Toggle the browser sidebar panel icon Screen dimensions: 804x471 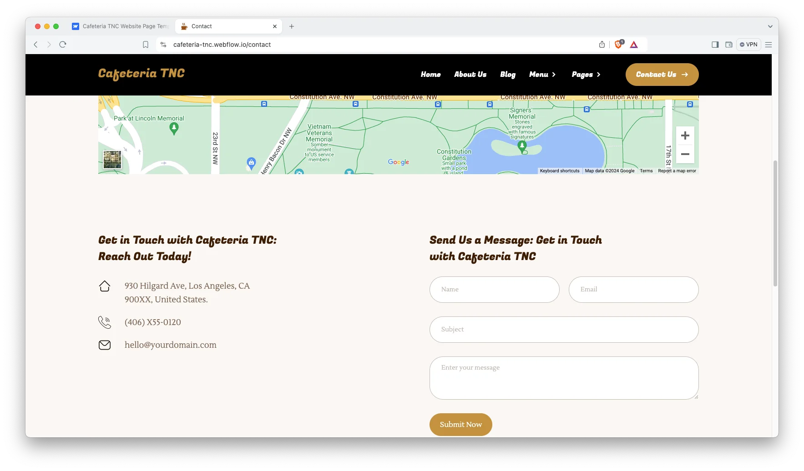715,45
